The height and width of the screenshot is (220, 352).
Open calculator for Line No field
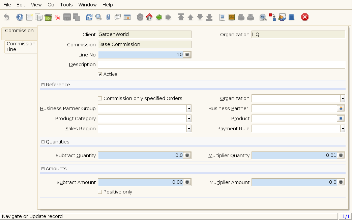point(187,55)
